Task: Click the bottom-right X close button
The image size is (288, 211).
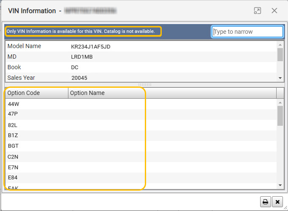Action: point(277,202)
